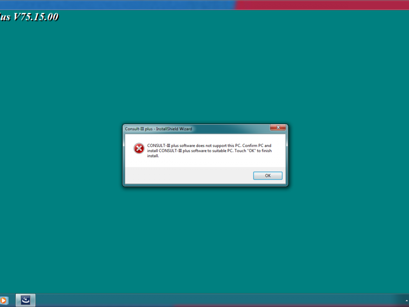Open the InstallShield installer taskbar icon
This screenshot has width=409, height=307.
[26, 300]
